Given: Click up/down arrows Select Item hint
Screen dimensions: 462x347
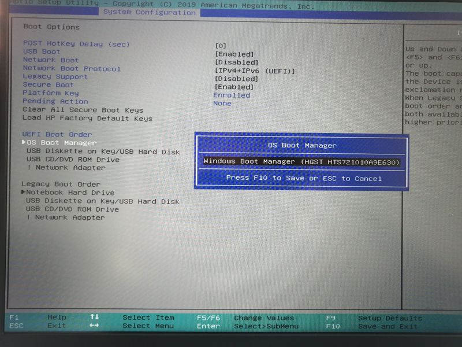Looking at the screenshot, I should tap(132, 318).
